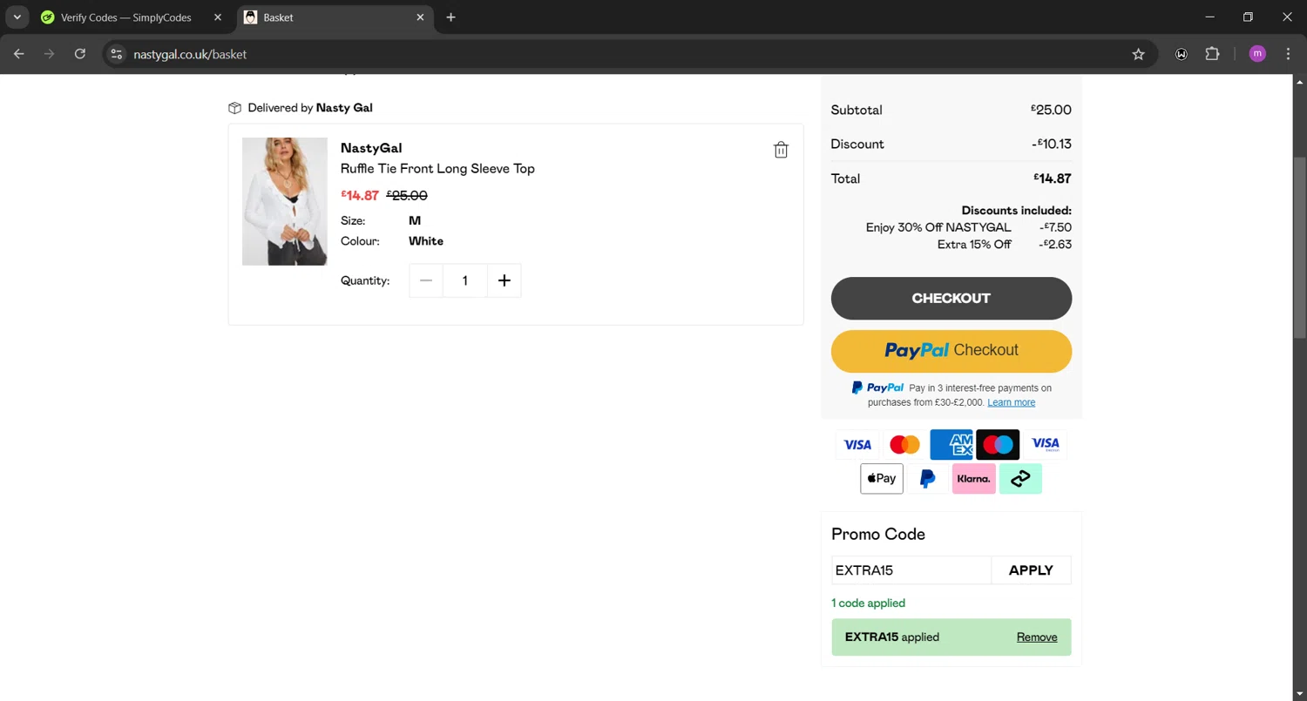Go forward with the browser forward arrow
The image size is (1307, 701).
click(x=49, y=54)
